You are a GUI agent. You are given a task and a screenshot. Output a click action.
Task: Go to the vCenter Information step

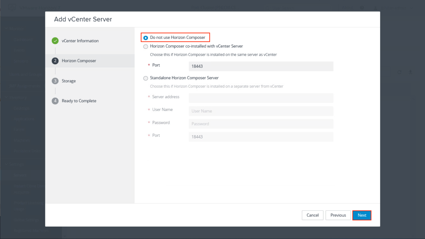click(x=80, y=41)
